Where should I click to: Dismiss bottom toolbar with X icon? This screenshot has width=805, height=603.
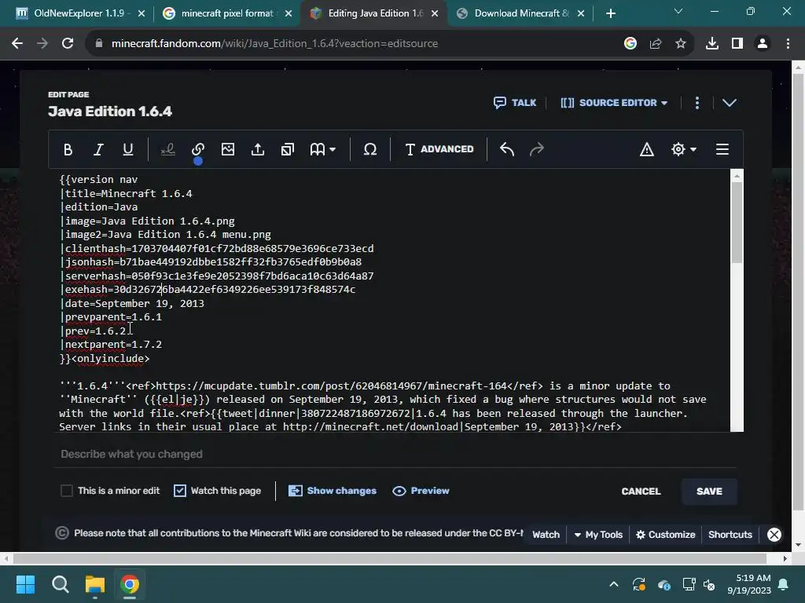(x=774, y=534)
